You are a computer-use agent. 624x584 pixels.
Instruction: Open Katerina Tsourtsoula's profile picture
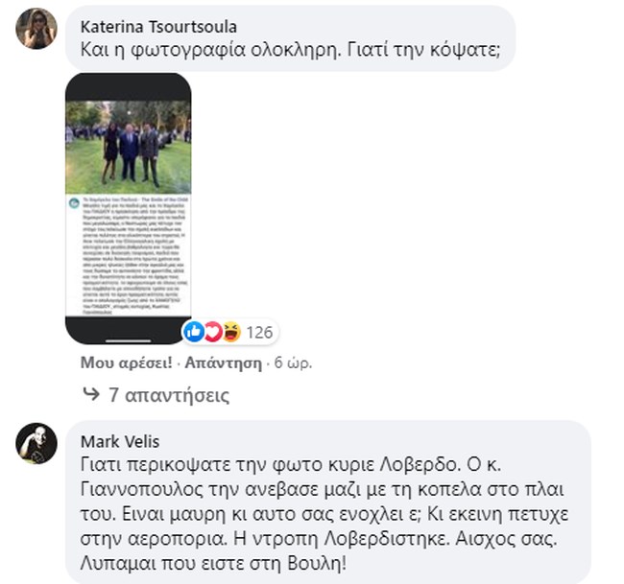36,29
